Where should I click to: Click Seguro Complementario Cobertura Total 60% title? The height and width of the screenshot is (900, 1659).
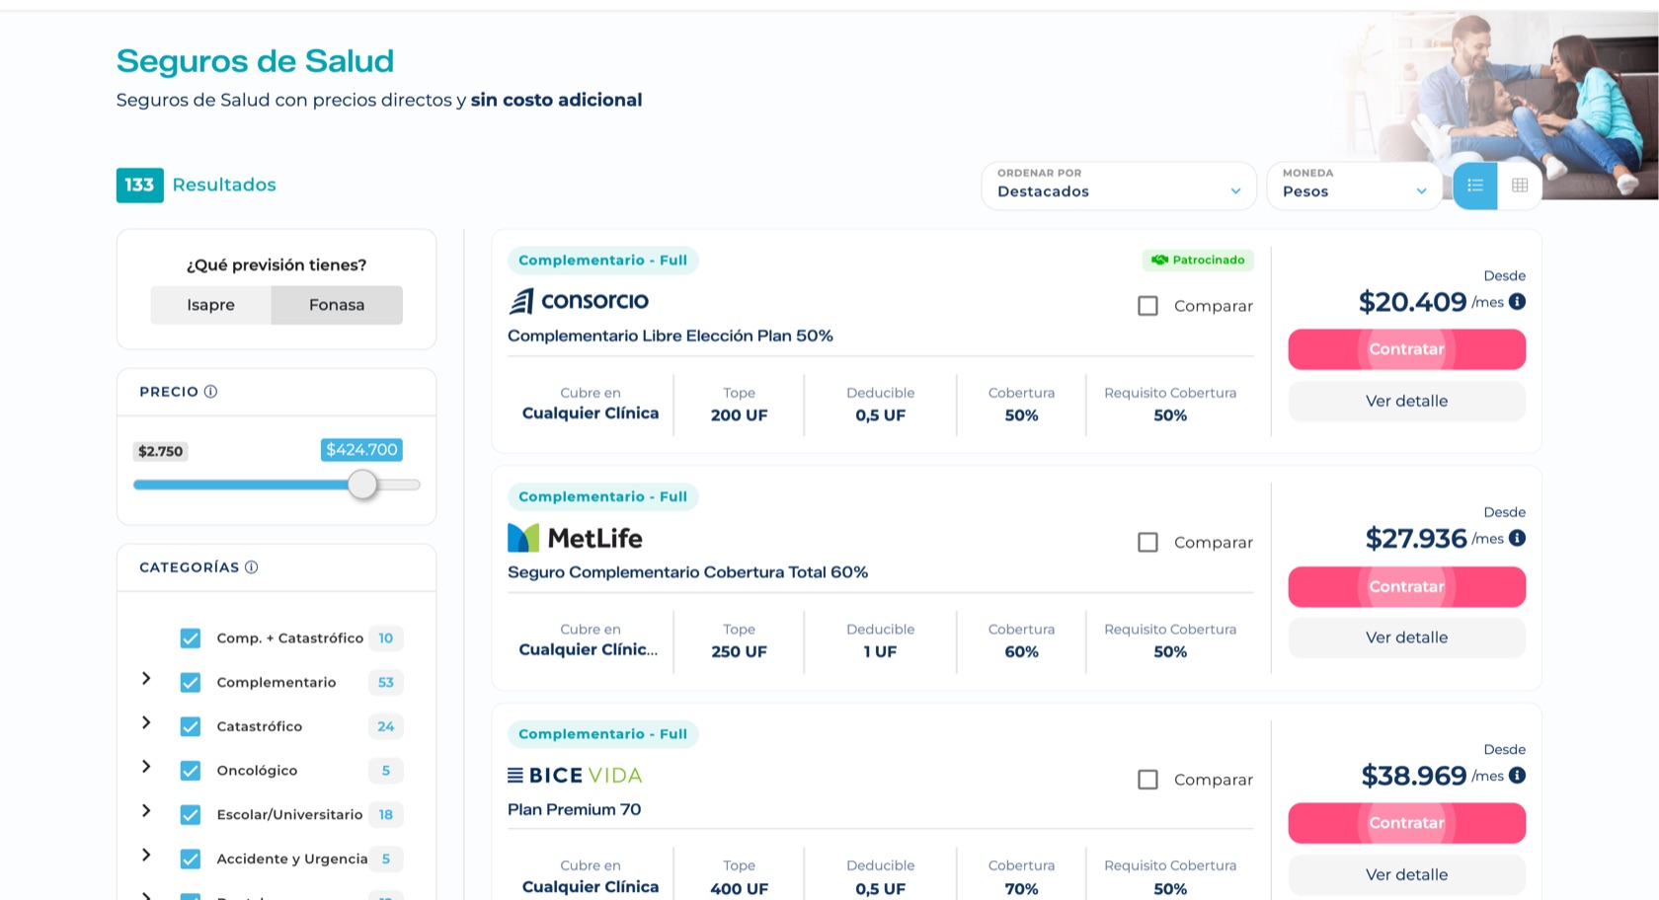click(687, 572)
